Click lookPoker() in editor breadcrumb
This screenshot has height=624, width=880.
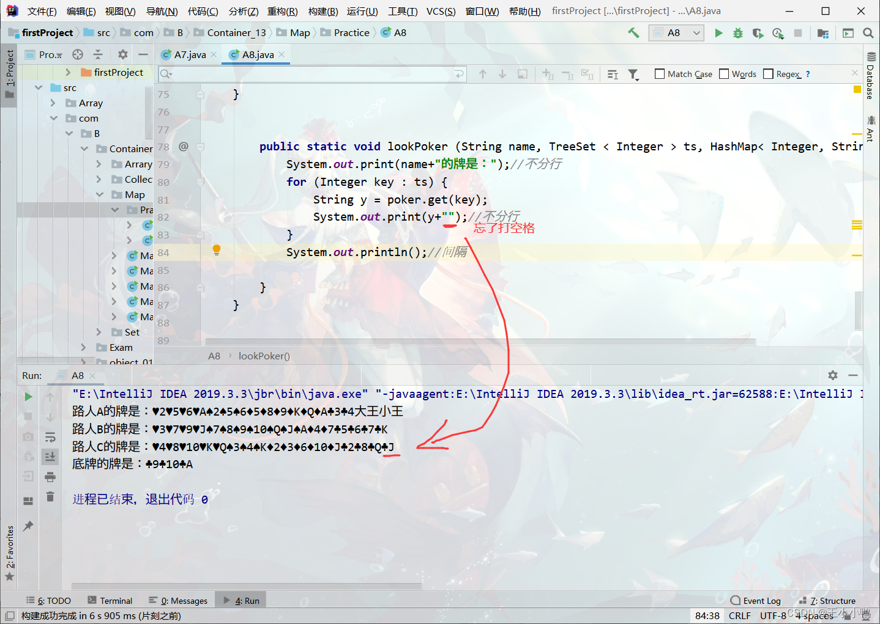coord(264,356)
